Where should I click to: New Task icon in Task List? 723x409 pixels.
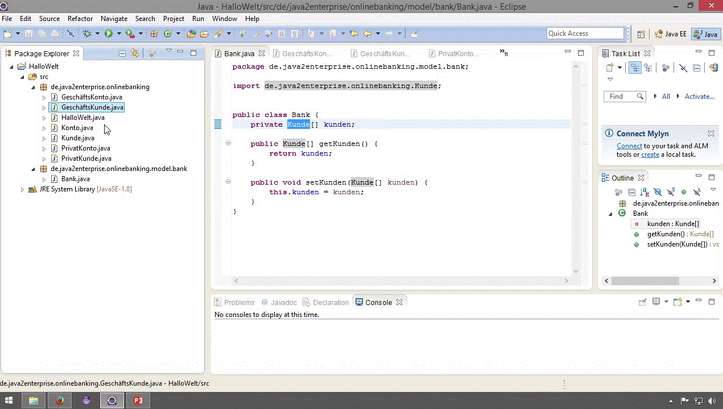click(x=610, y=68)
